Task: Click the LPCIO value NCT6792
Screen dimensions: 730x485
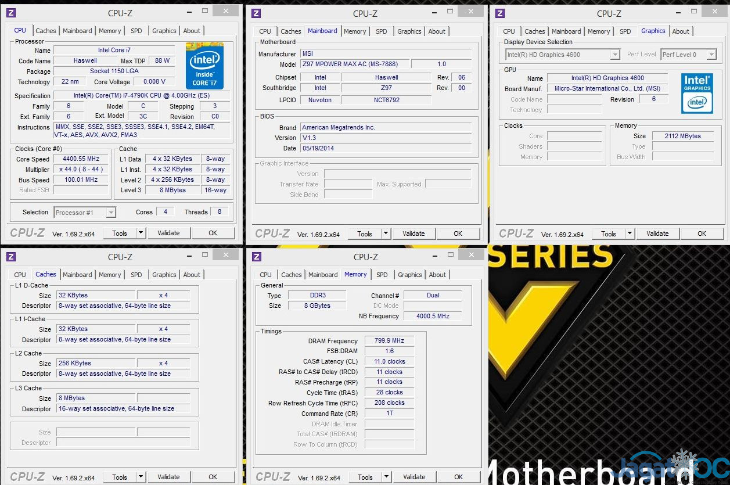Action: [x=386, y=100]
